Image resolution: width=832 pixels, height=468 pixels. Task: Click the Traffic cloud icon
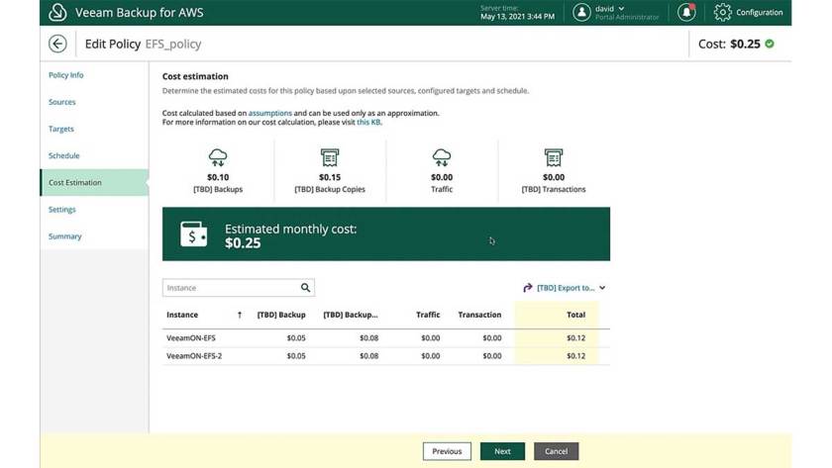(x=442, y=157)
